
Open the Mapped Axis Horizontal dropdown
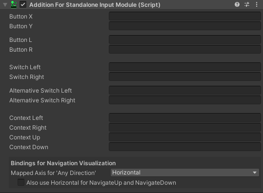pos(185,173)
